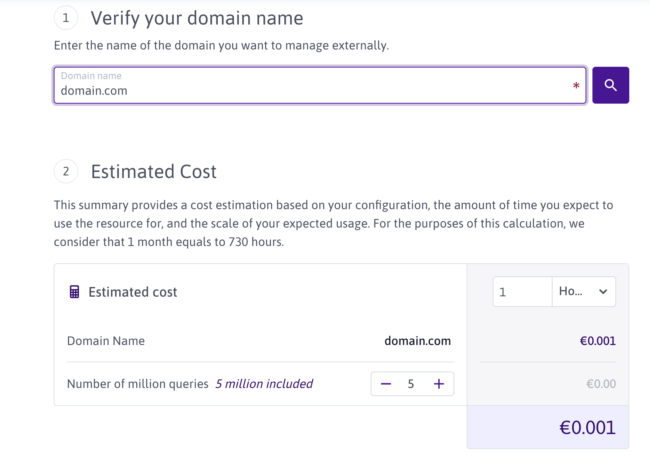Image resolution: width=650 pixels, height=469 pixels.
Task: Click the Domain Name row price €0.001
Action: coord(597,341)
